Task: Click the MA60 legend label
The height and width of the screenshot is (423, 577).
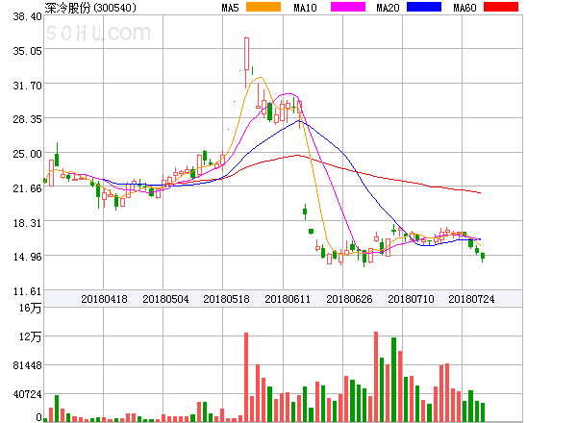Action: [464, 8]
